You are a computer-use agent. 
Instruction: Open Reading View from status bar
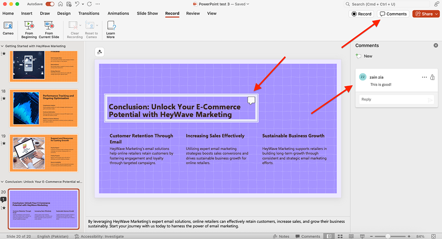351,236
